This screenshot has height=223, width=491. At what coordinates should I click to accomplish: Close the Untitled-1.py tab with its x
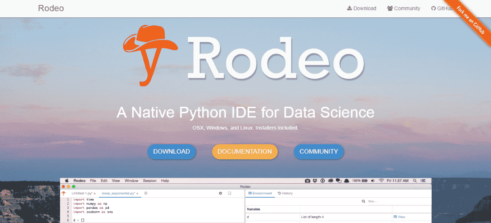pyautogui.click(x=95, y=194)
